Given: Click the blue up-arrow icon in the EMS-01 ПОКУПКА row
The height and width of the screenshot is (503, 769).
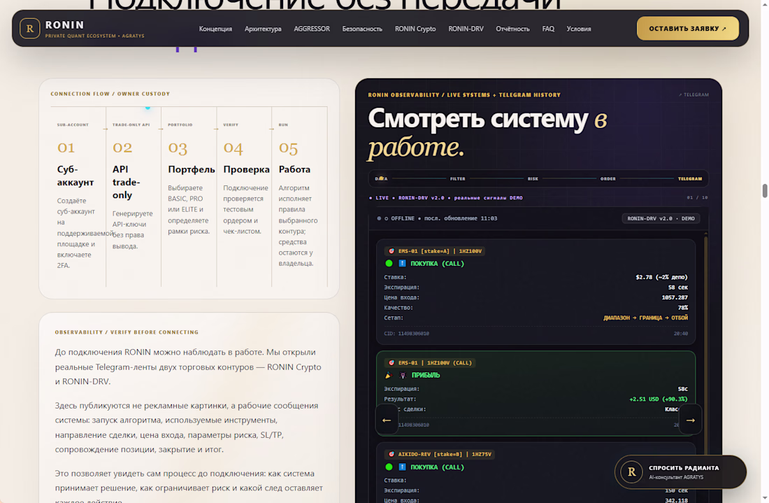Looking at the screenshot, I should [x=402, y=264].
